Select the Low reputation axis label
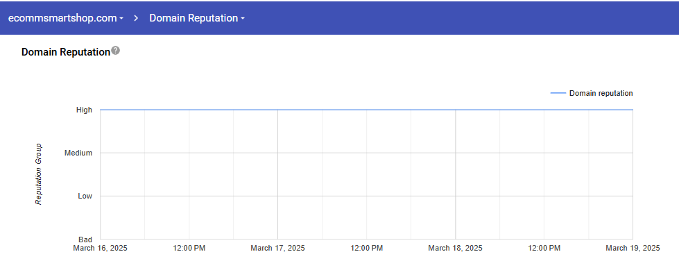Screen dimensions: 679x277 [85, 196]
